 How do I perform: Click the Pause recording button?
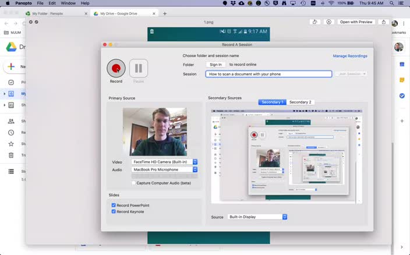(139, 68)
